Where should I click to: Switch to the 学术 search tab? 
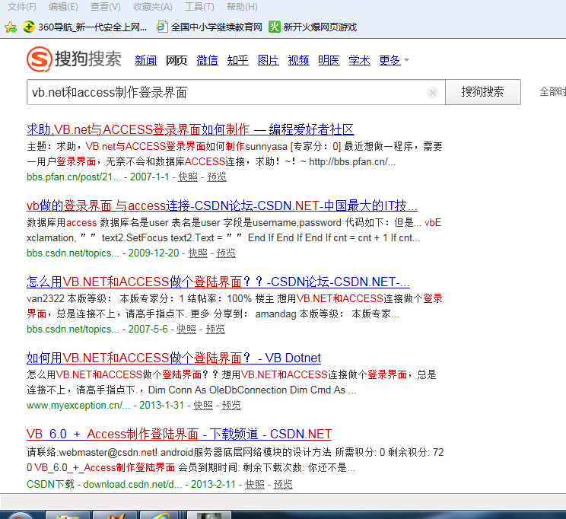pos(359,60)
